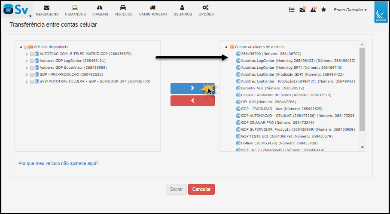Collapse Contas auxiliares de destino tree
Image resolution: width=390 pixels, height=214 pixels.
coord(226,47)
